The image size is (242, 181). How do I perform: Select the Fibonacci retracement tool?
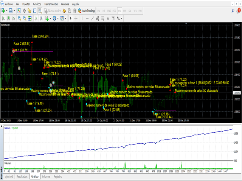coord(103,18)
